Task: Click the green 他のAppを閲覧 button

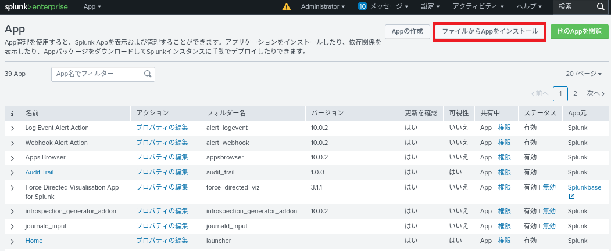Action: [x=579, y=31]
